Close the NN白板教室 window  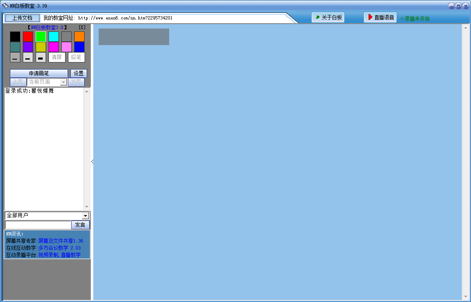point(466,6)
